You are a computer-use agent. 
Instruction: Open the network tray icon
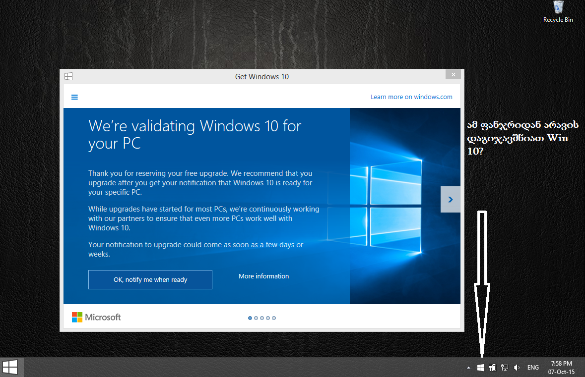(x=505, y=368)
